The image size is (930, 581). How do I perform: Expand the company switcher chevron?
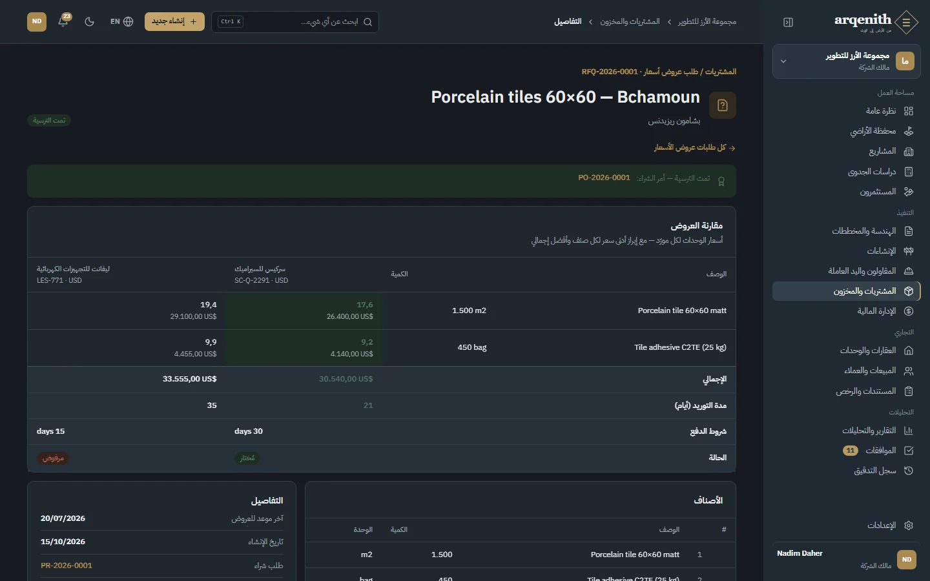click(x=783, y=61)
